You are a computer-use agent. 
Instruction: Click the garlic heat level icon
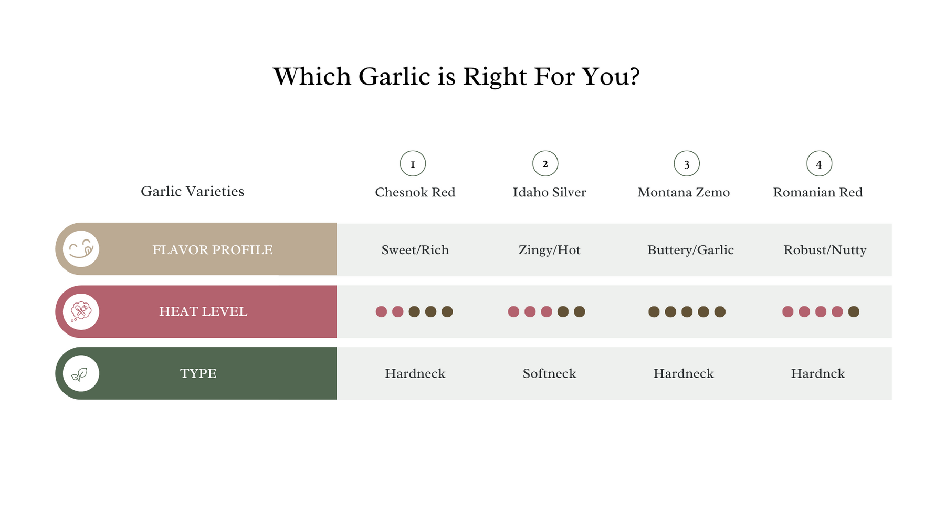[x=81, y=311]
